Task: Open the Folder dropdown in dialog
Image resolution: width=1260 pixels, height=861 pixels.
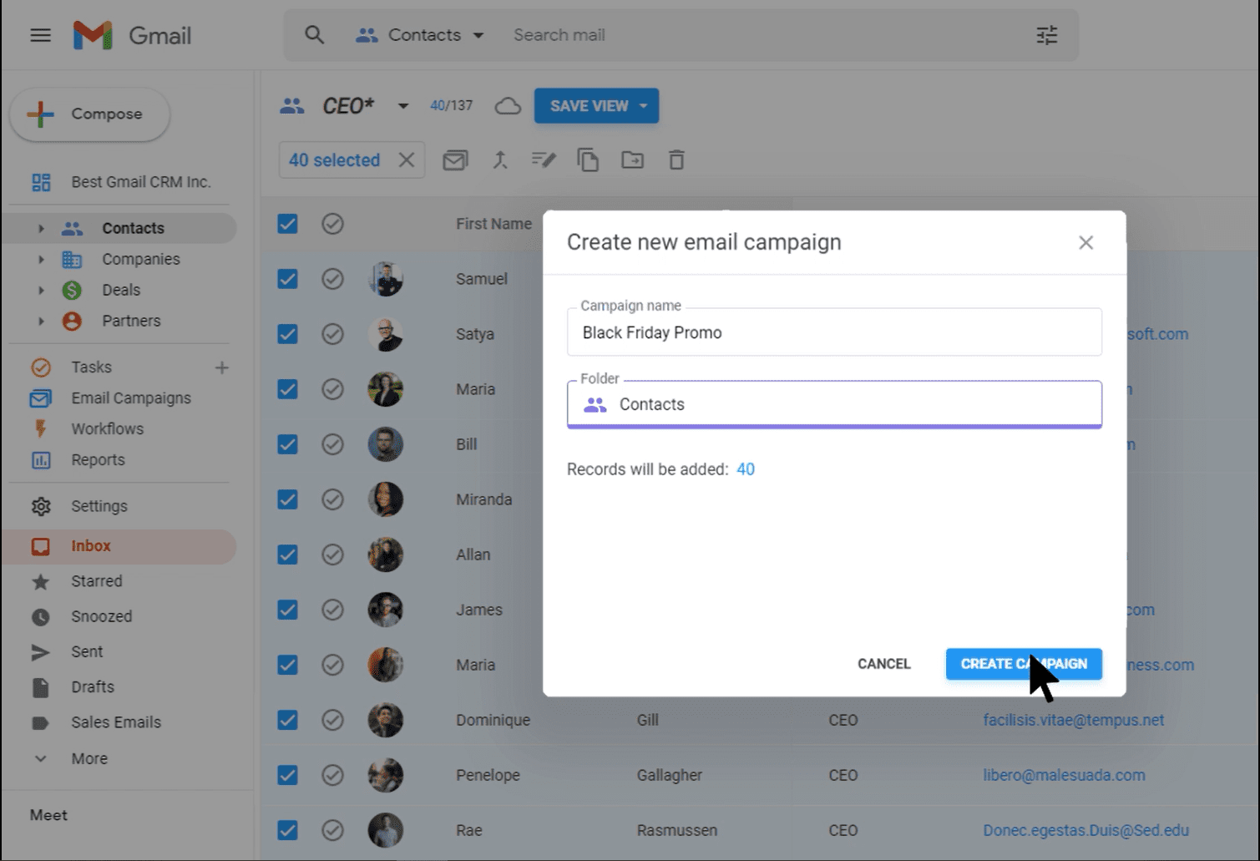Action: (x=834, y=404)
